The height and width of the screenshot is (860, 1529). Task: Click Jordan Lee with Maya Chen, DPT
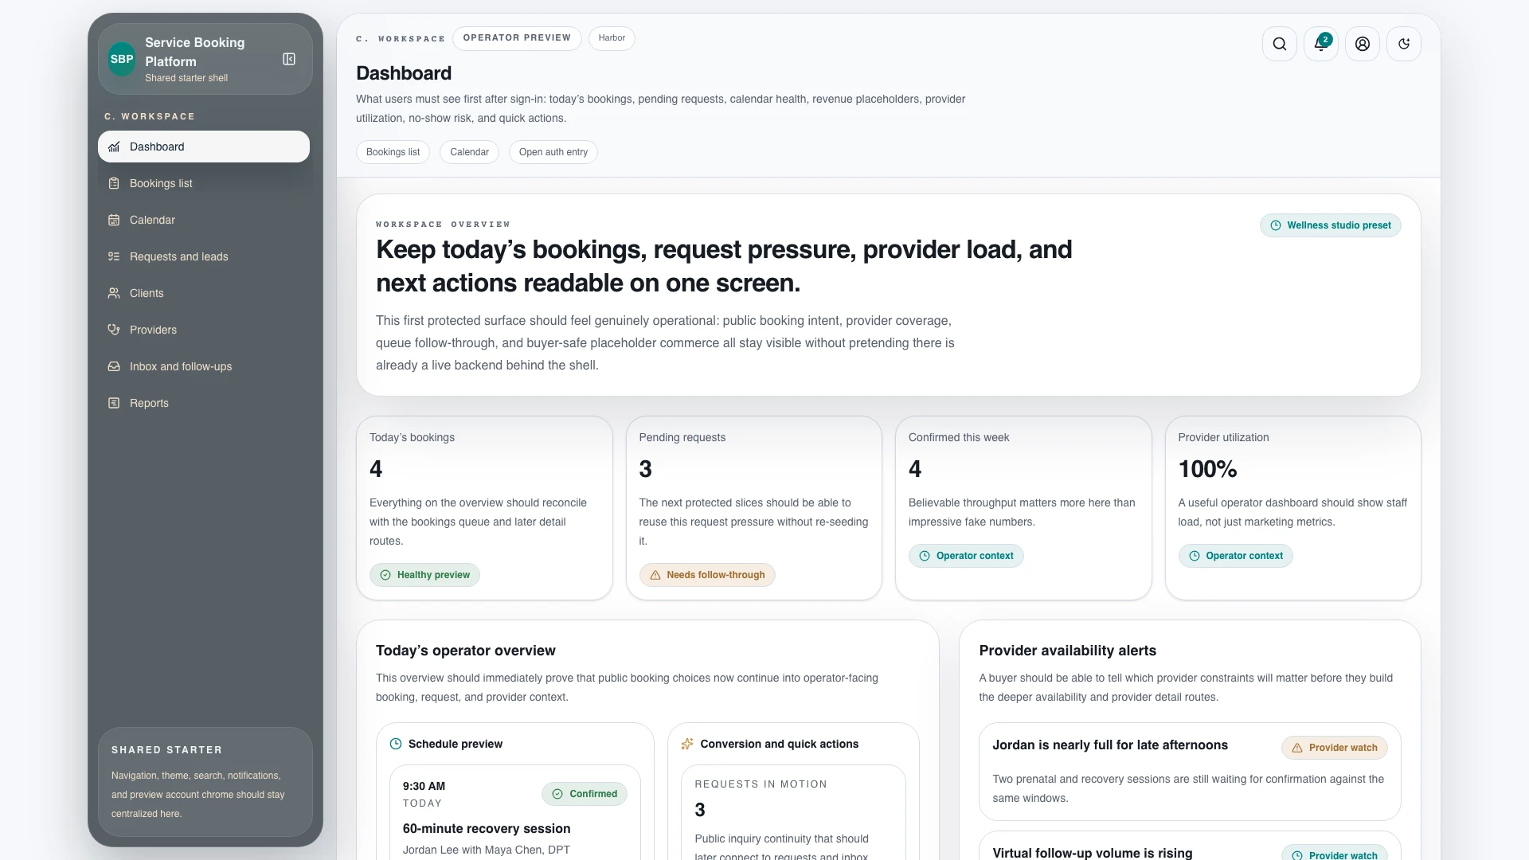pyautogui.click(x=487, y=850)
